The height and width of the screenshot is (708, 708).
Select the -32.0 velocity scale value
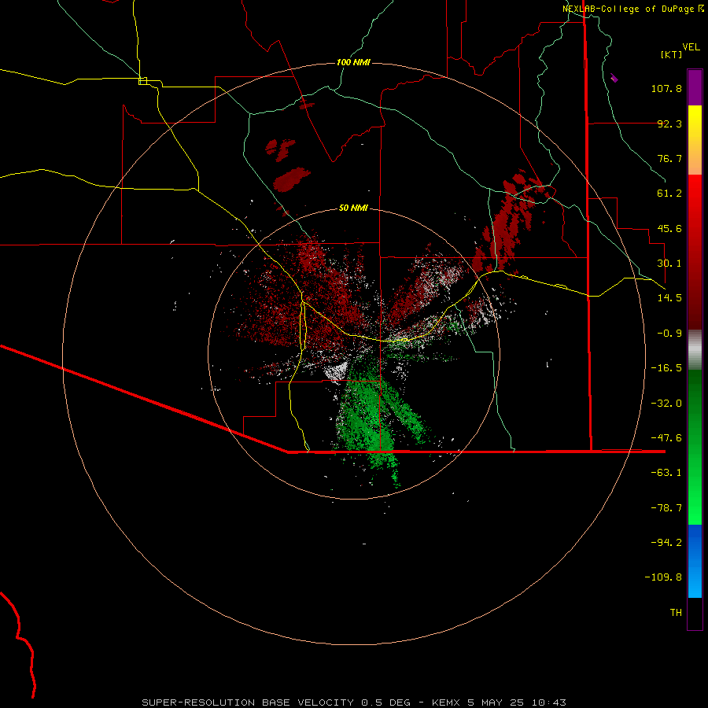click(x=666, y=404)
